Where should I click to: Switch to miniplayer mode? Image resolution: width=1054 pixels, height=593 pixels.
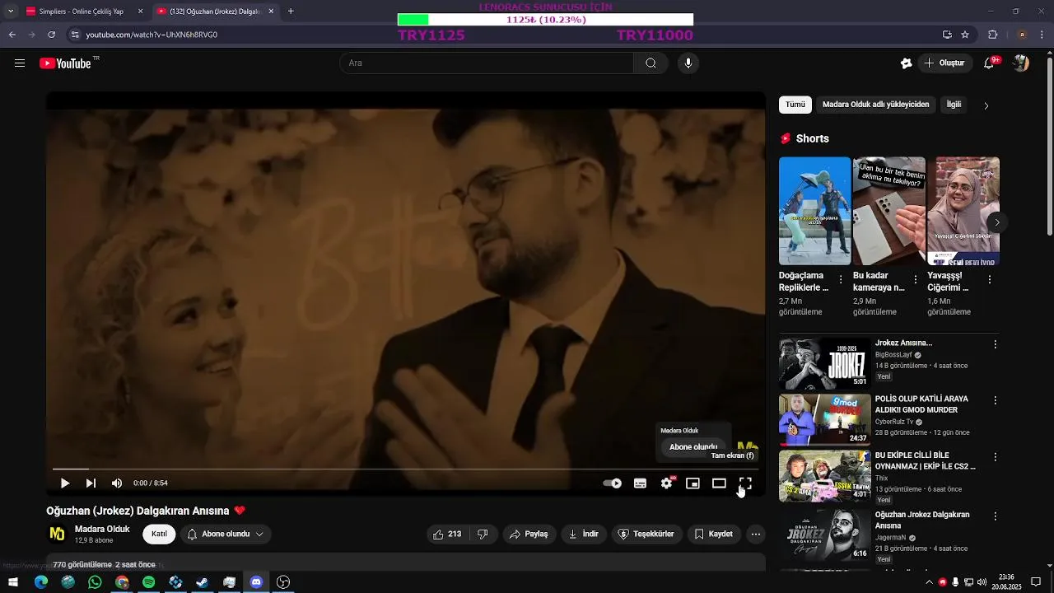pyautogui.click(x=693, y=483)
